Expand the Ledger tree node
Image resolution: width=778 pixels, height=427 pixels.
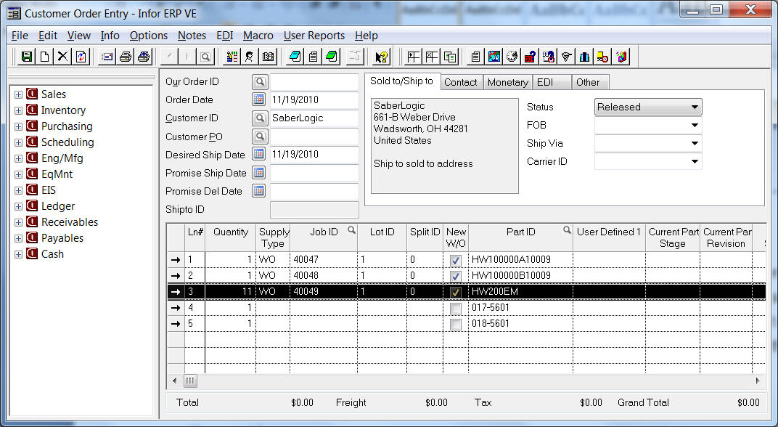18,206
